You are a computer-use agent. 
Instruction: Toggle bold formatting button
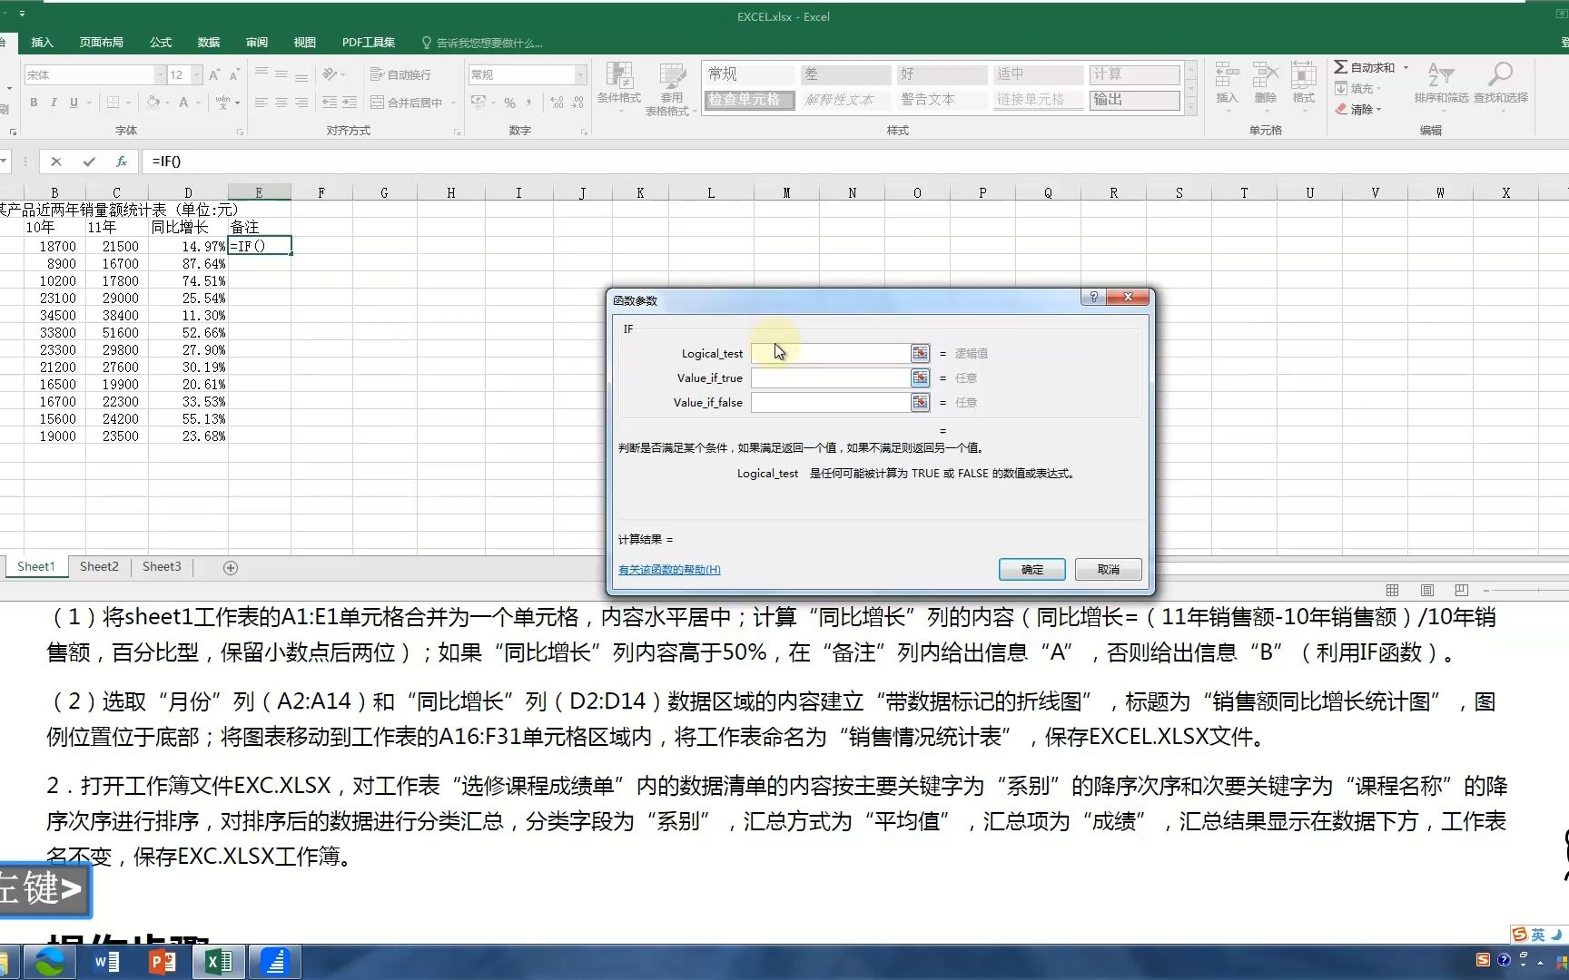tap(34, 103)
